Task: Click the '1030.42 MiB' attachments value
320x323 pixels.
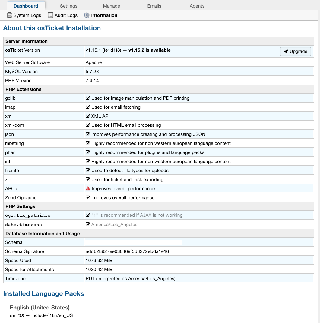Action: 99,270
